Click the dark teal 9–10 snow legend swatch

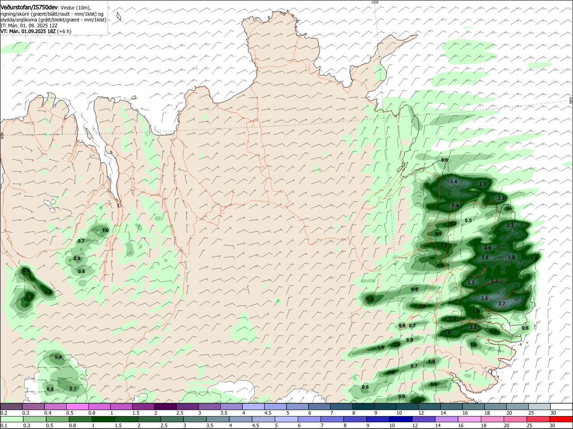coord(385,407)
